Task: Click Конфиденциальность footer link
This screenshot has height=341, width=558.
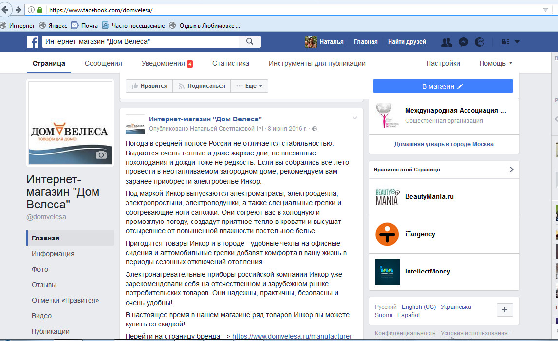Action: click(405, 333)
